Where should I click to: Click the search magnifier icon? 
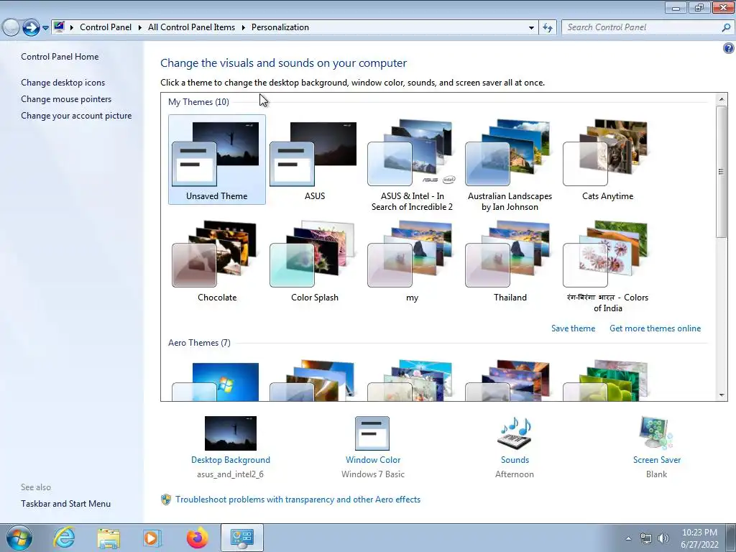pyautogui.click(x=726, y=28)
